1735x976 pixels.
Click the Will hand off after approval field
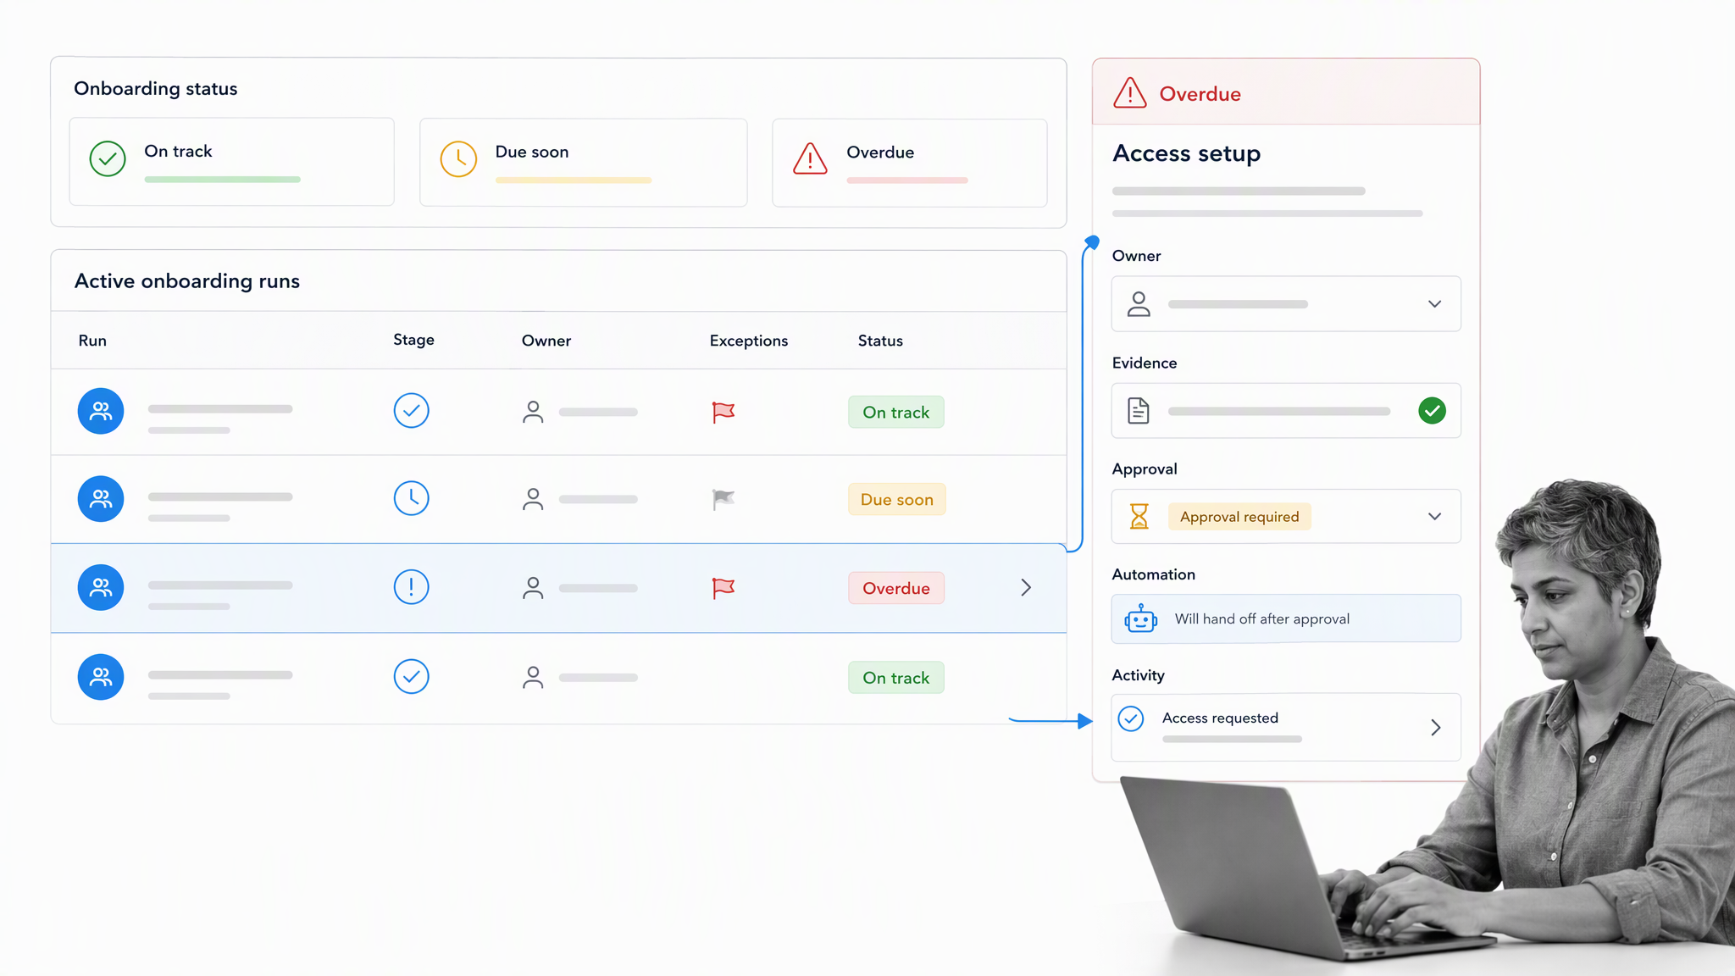coord(1286,618)
